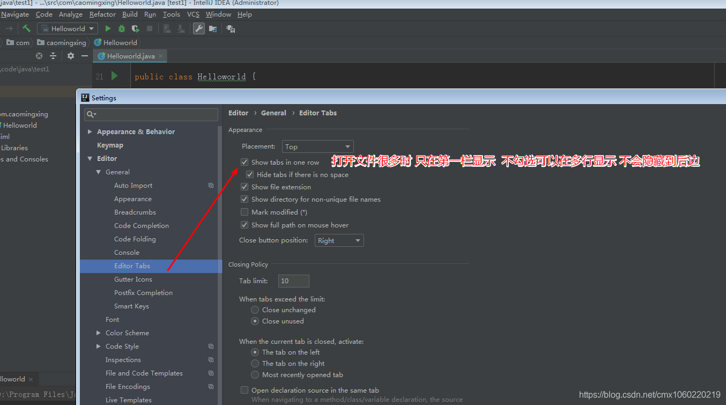Viewport: 726px width, 405px height.
Task: Expand Appearance & Behavior settings group
Action: coord(90,131)
